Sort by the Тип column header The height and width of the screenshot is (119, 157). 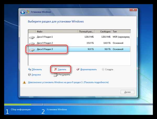tap(121, 32)
